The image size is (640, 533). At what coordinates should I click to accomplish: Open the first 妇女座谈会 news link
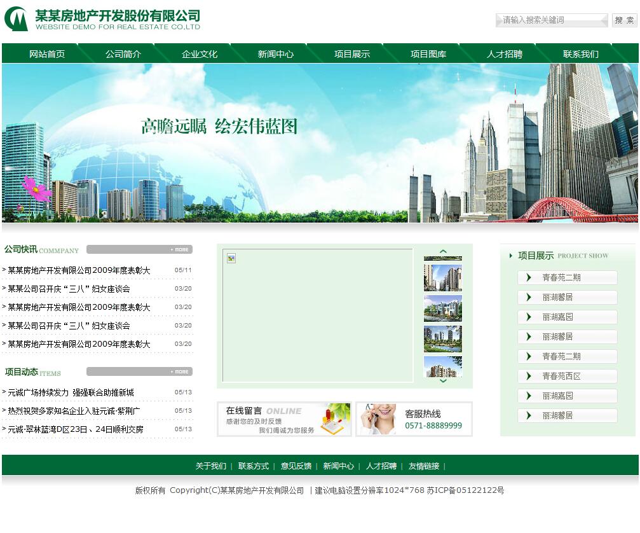click(x=69, y=289)
